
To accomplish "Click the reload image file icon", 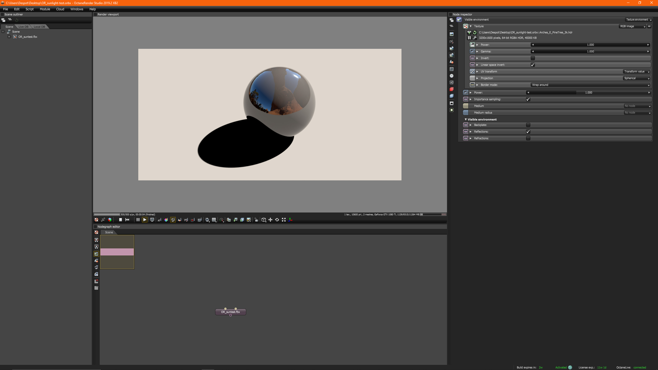I will pyautogui.click(x=475, y=32).
